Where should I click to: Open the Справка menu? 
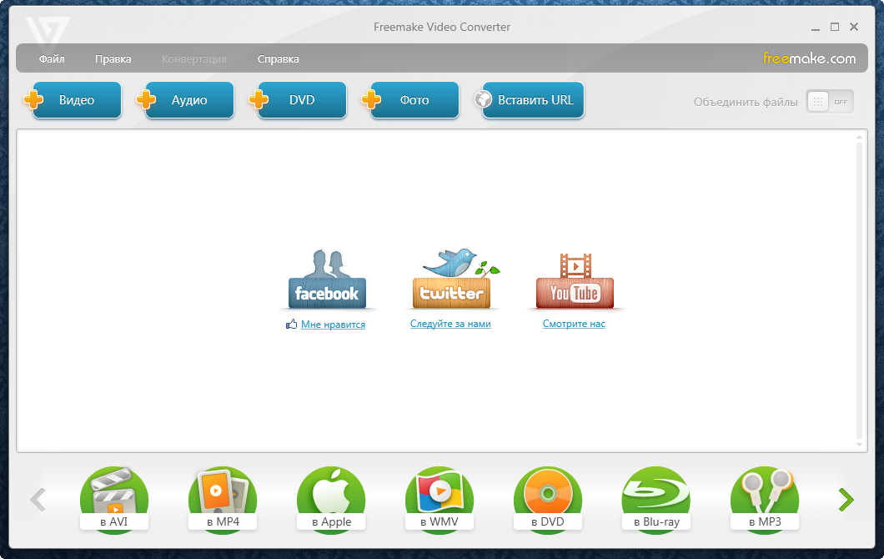(278, 59)
